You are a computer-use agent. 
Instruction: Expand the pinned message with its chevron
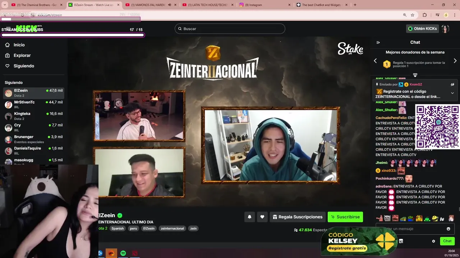tap(452, 93)
